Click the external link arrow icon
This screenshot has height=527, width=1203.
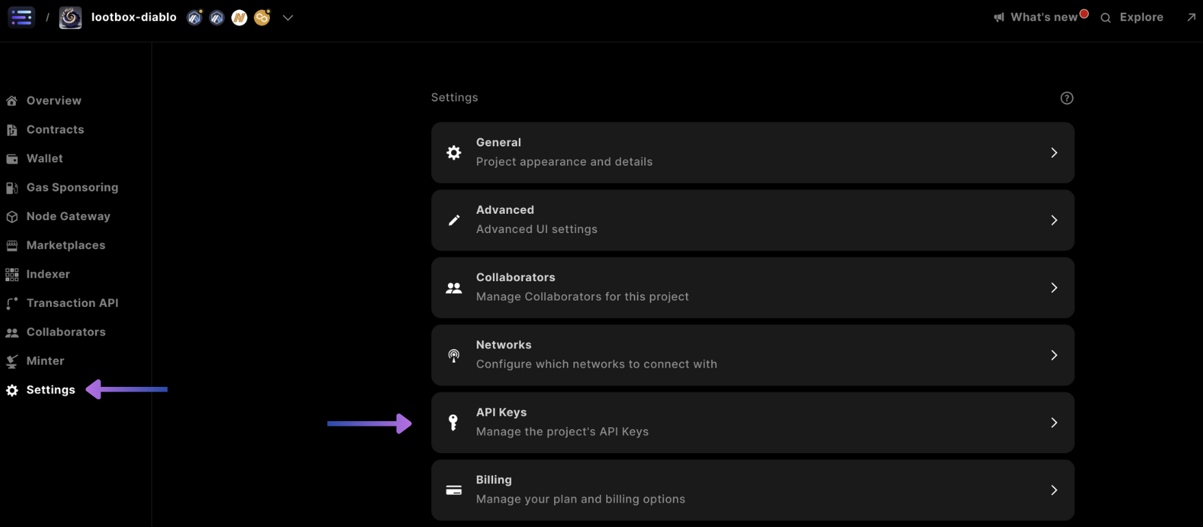click(x=1191, y=17)
